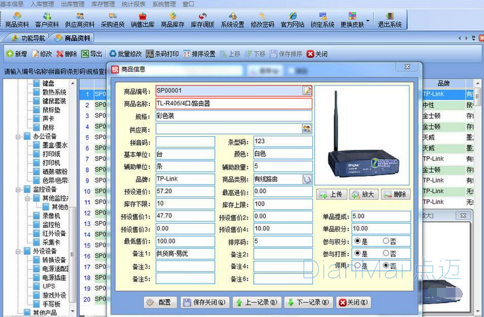The image size is (484, 317).
Task: Click 条码打印 toolbar button
Action: 162,54
